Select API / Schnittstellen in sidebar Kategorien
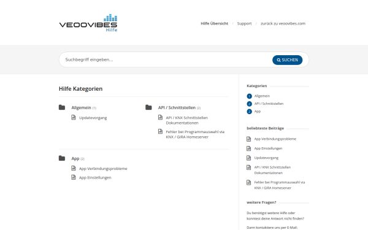The width and height of the screenshot is (368, 230). [x=269, y=104]
